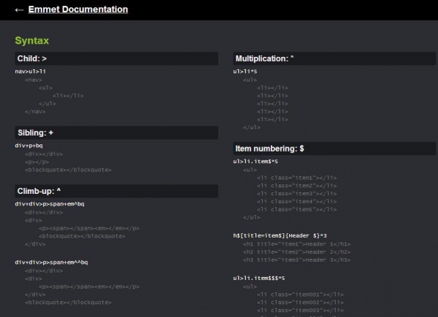Select the "Climb-up: ^" section header
Image resolution: width=438 pixels, height=317 pixels.
[40, 191]
